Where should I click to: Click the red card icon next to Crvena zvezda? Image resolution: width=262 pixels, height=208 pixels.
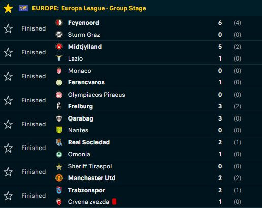(x=114, y=202)
